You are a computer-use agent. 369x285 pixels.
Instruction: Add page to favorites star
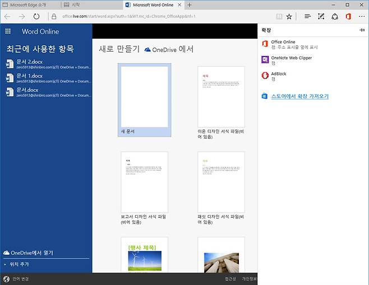tap(289, 16)
